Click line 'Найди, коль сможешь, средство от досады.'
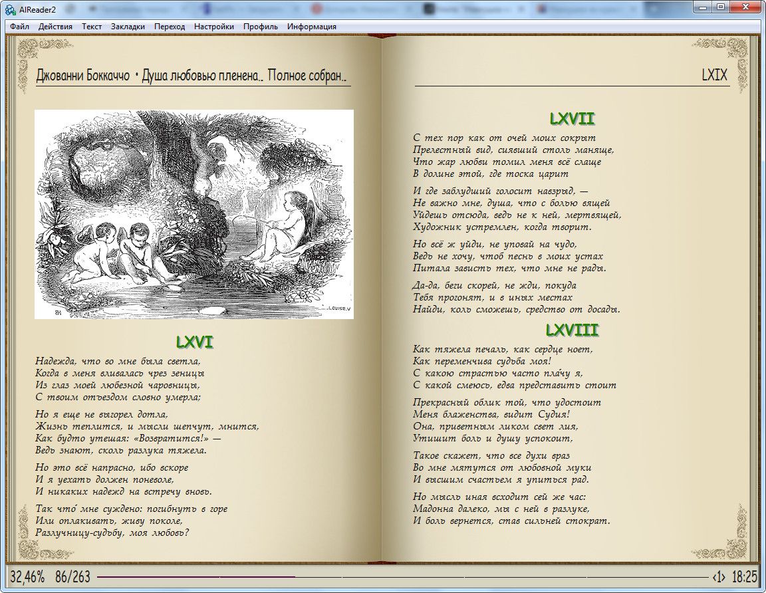The image size is (766, 593). [x=517, y=309]
